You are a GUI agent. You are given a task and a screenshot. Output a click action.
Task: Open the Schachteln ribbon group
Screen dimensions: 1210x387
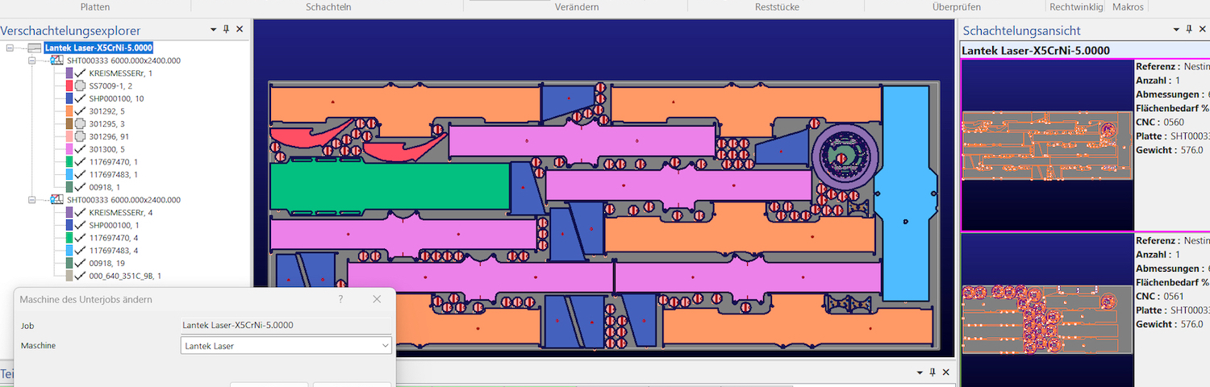click(x=328, y=7)
